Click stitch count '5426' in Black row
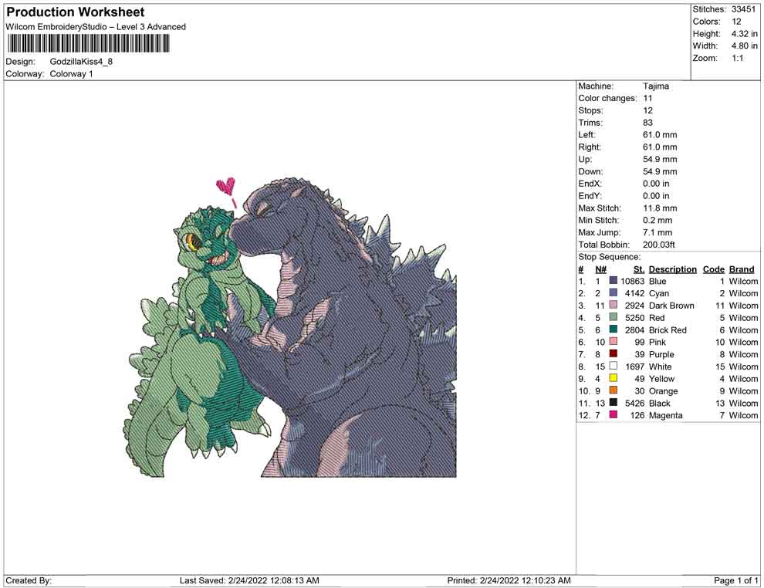The height and width of the screenshot is (588, 764). (635, 403)
